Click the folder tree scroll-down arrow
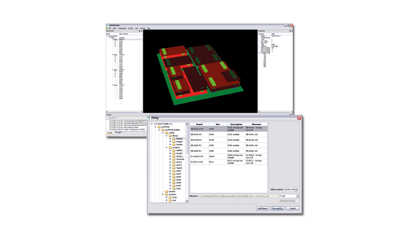 (x=187, y=201)
